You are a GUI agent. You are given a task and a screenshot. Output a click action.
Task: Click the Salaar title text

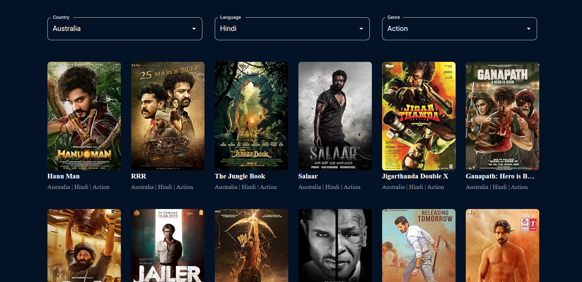pos(308,176)
